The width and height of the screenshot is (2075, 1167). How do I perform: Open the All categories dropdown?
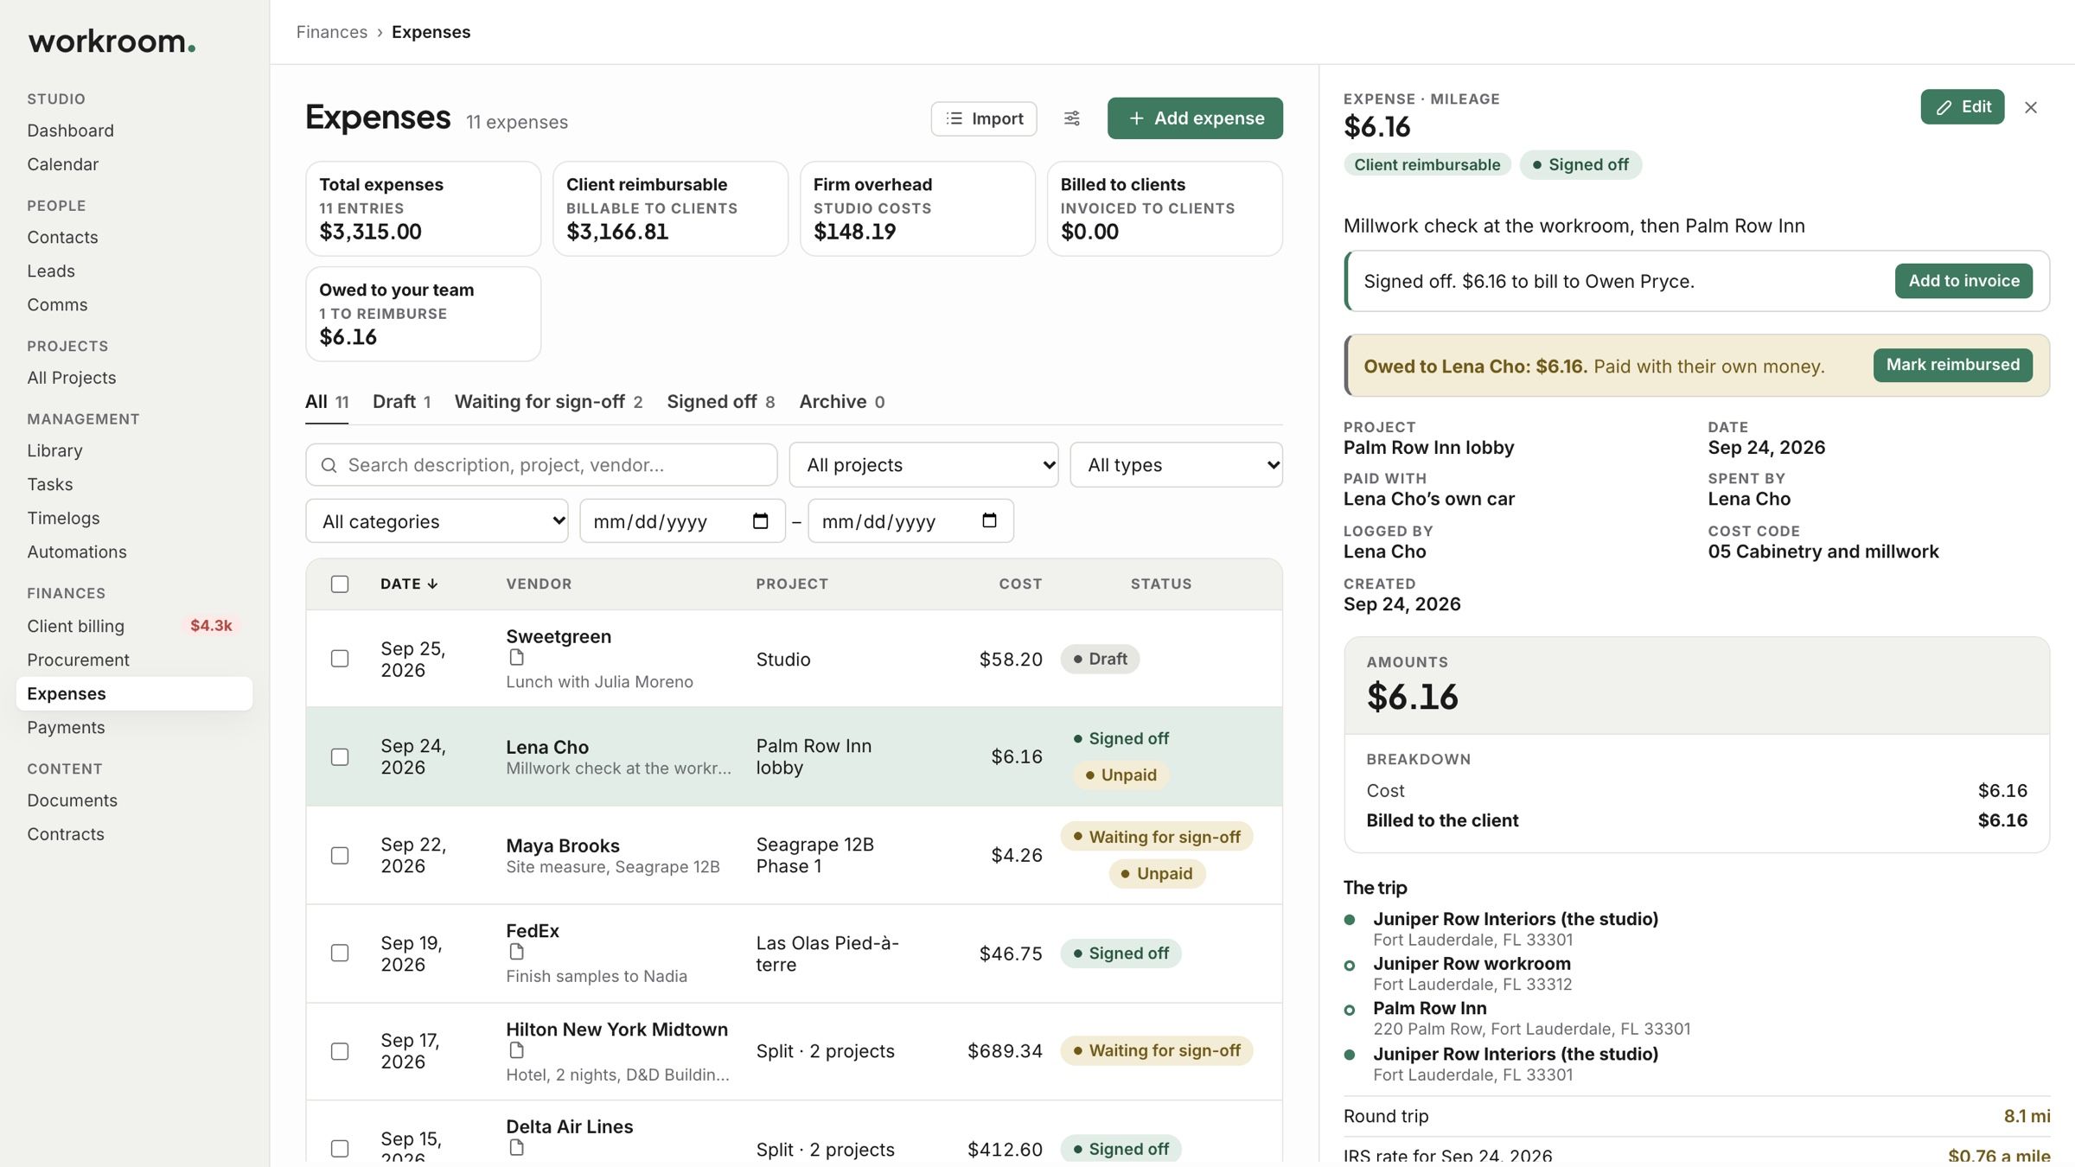click(x=437, y=521)
